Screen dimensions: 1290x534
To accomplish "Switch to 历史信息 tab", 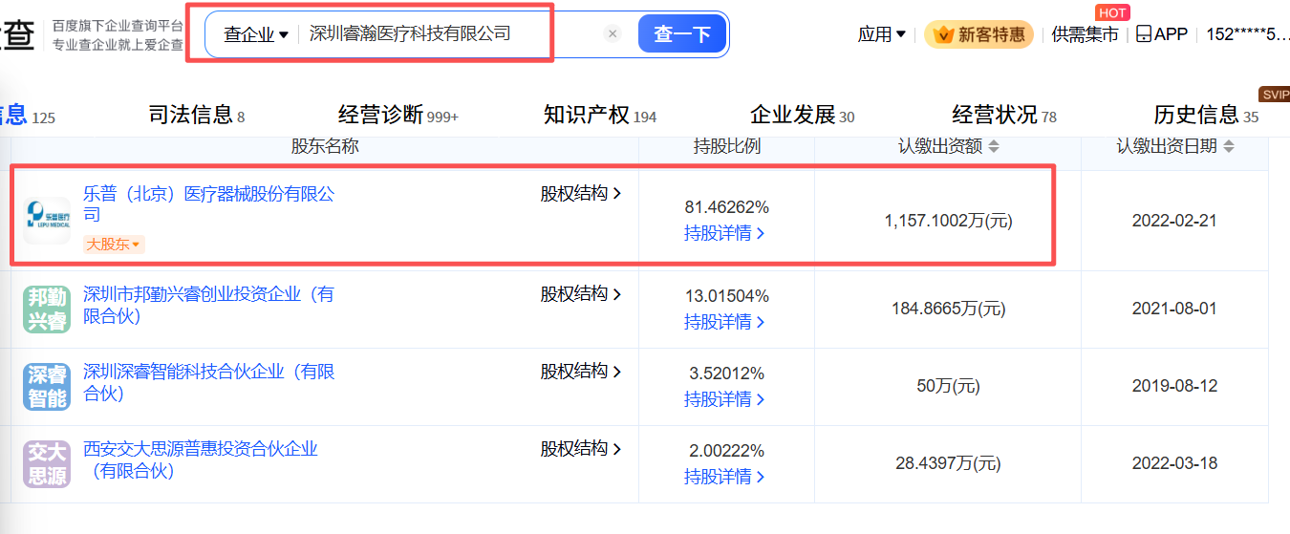I will point(1206,116).
